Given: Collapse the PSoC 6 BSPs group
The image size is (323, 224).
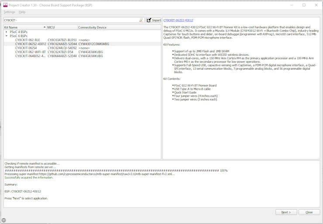Looking at the screenshot, I should tap(7, 36).
